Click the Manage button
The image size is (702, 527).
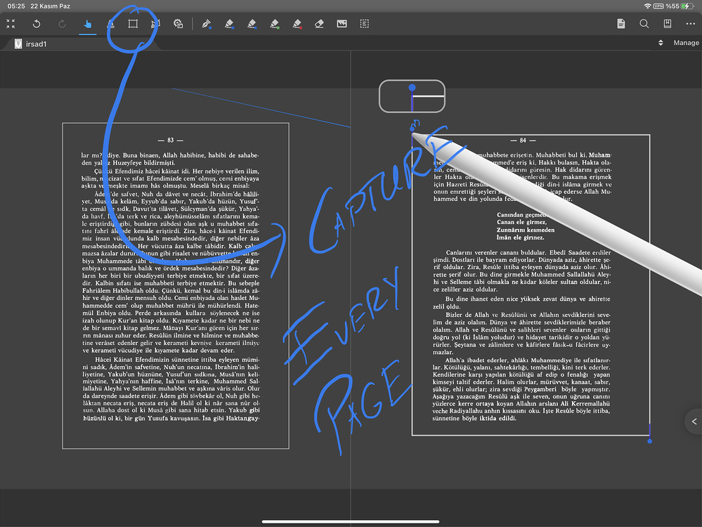click(686, 43)
